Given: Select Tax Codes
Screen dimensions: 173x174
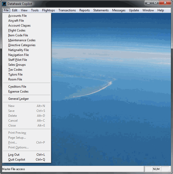Looking at the screenshot, I should 27,70.
